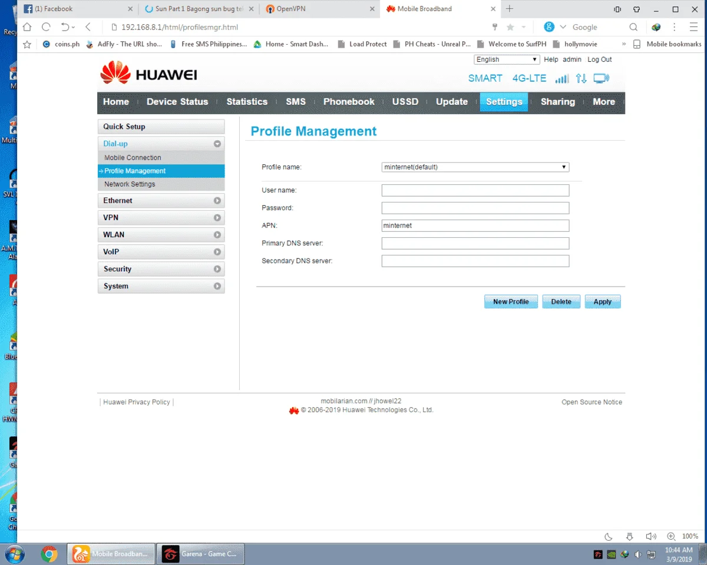
Task: Switch to the OpenVPN browser tab
Action: pos(319,9)
